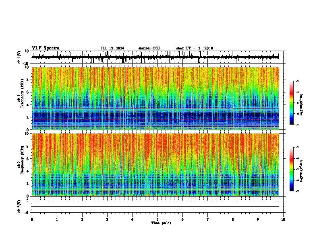Click the "station=OUI" header label
The image size is (319, 246).
(149, 48)
